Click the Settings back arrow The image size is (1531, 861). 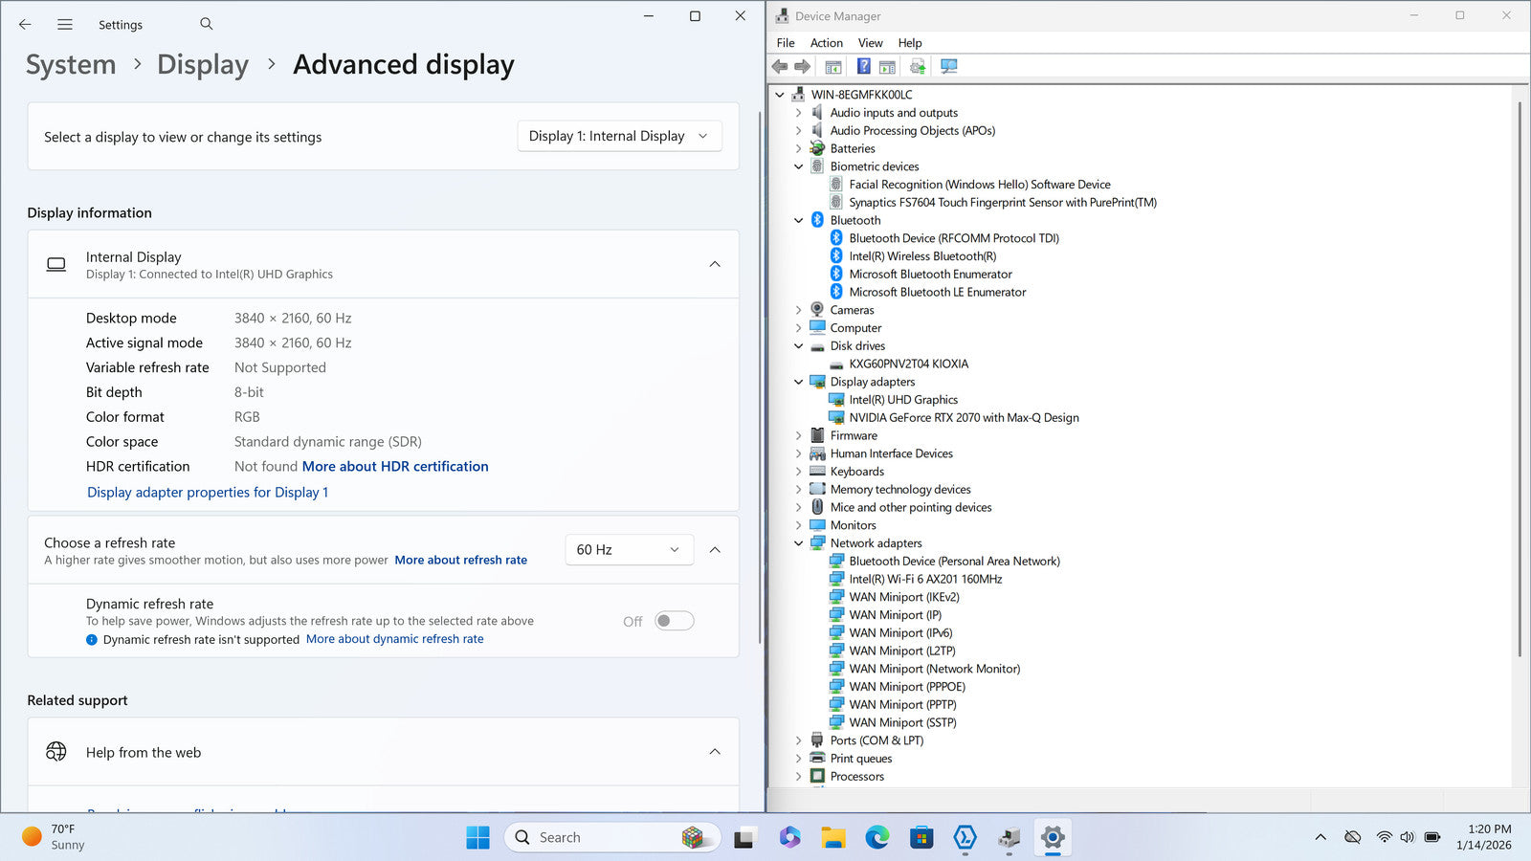point(25,24)
